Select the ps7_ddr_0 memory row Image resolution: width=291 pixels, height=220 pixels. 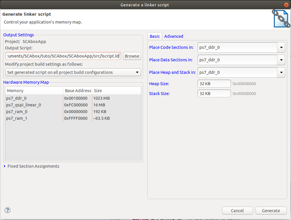pos(73,98)
